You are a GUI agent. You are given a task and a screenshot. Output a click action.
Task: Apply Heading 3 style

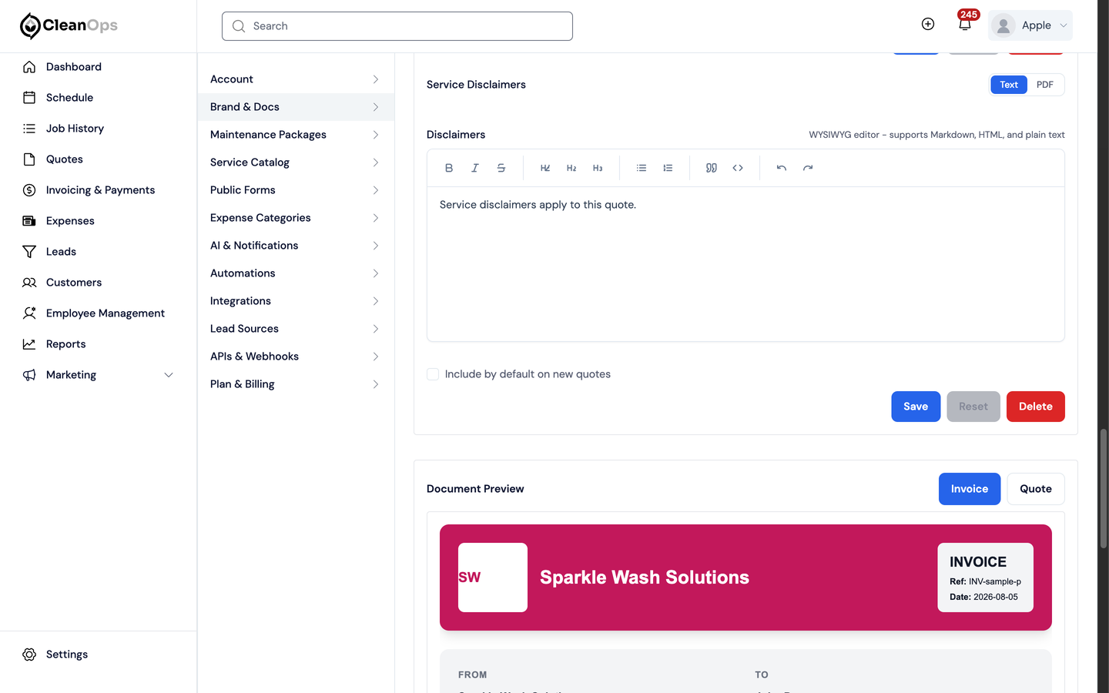pos(598,168)
